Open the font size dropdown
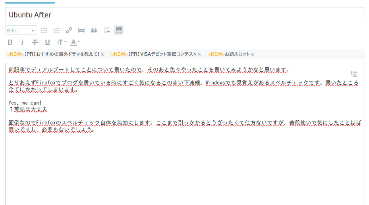Screen dimensions: 369x205 (61, 42)
